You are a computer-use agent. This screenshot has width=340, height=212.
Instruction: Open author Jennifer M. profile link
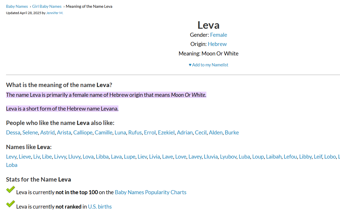[55, 13]
